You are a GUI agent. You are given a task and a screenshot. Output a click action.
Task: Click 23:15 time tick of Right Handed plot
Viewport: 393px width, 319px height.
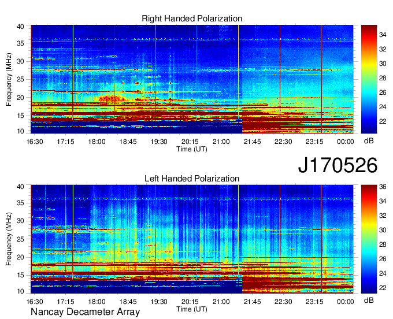(x=314, y=142)
